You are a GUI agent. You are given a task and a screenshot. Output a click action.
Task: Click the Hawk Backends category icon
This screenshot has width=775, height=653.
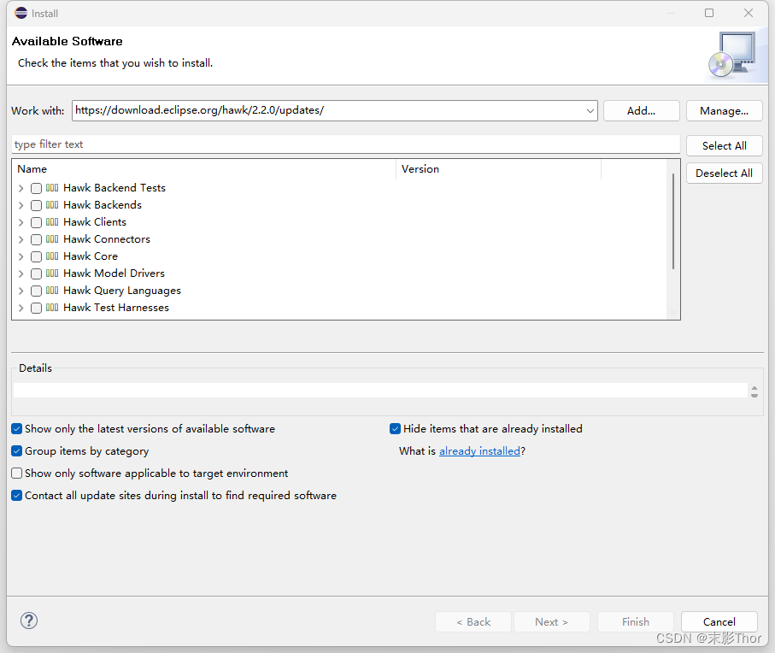52,204
